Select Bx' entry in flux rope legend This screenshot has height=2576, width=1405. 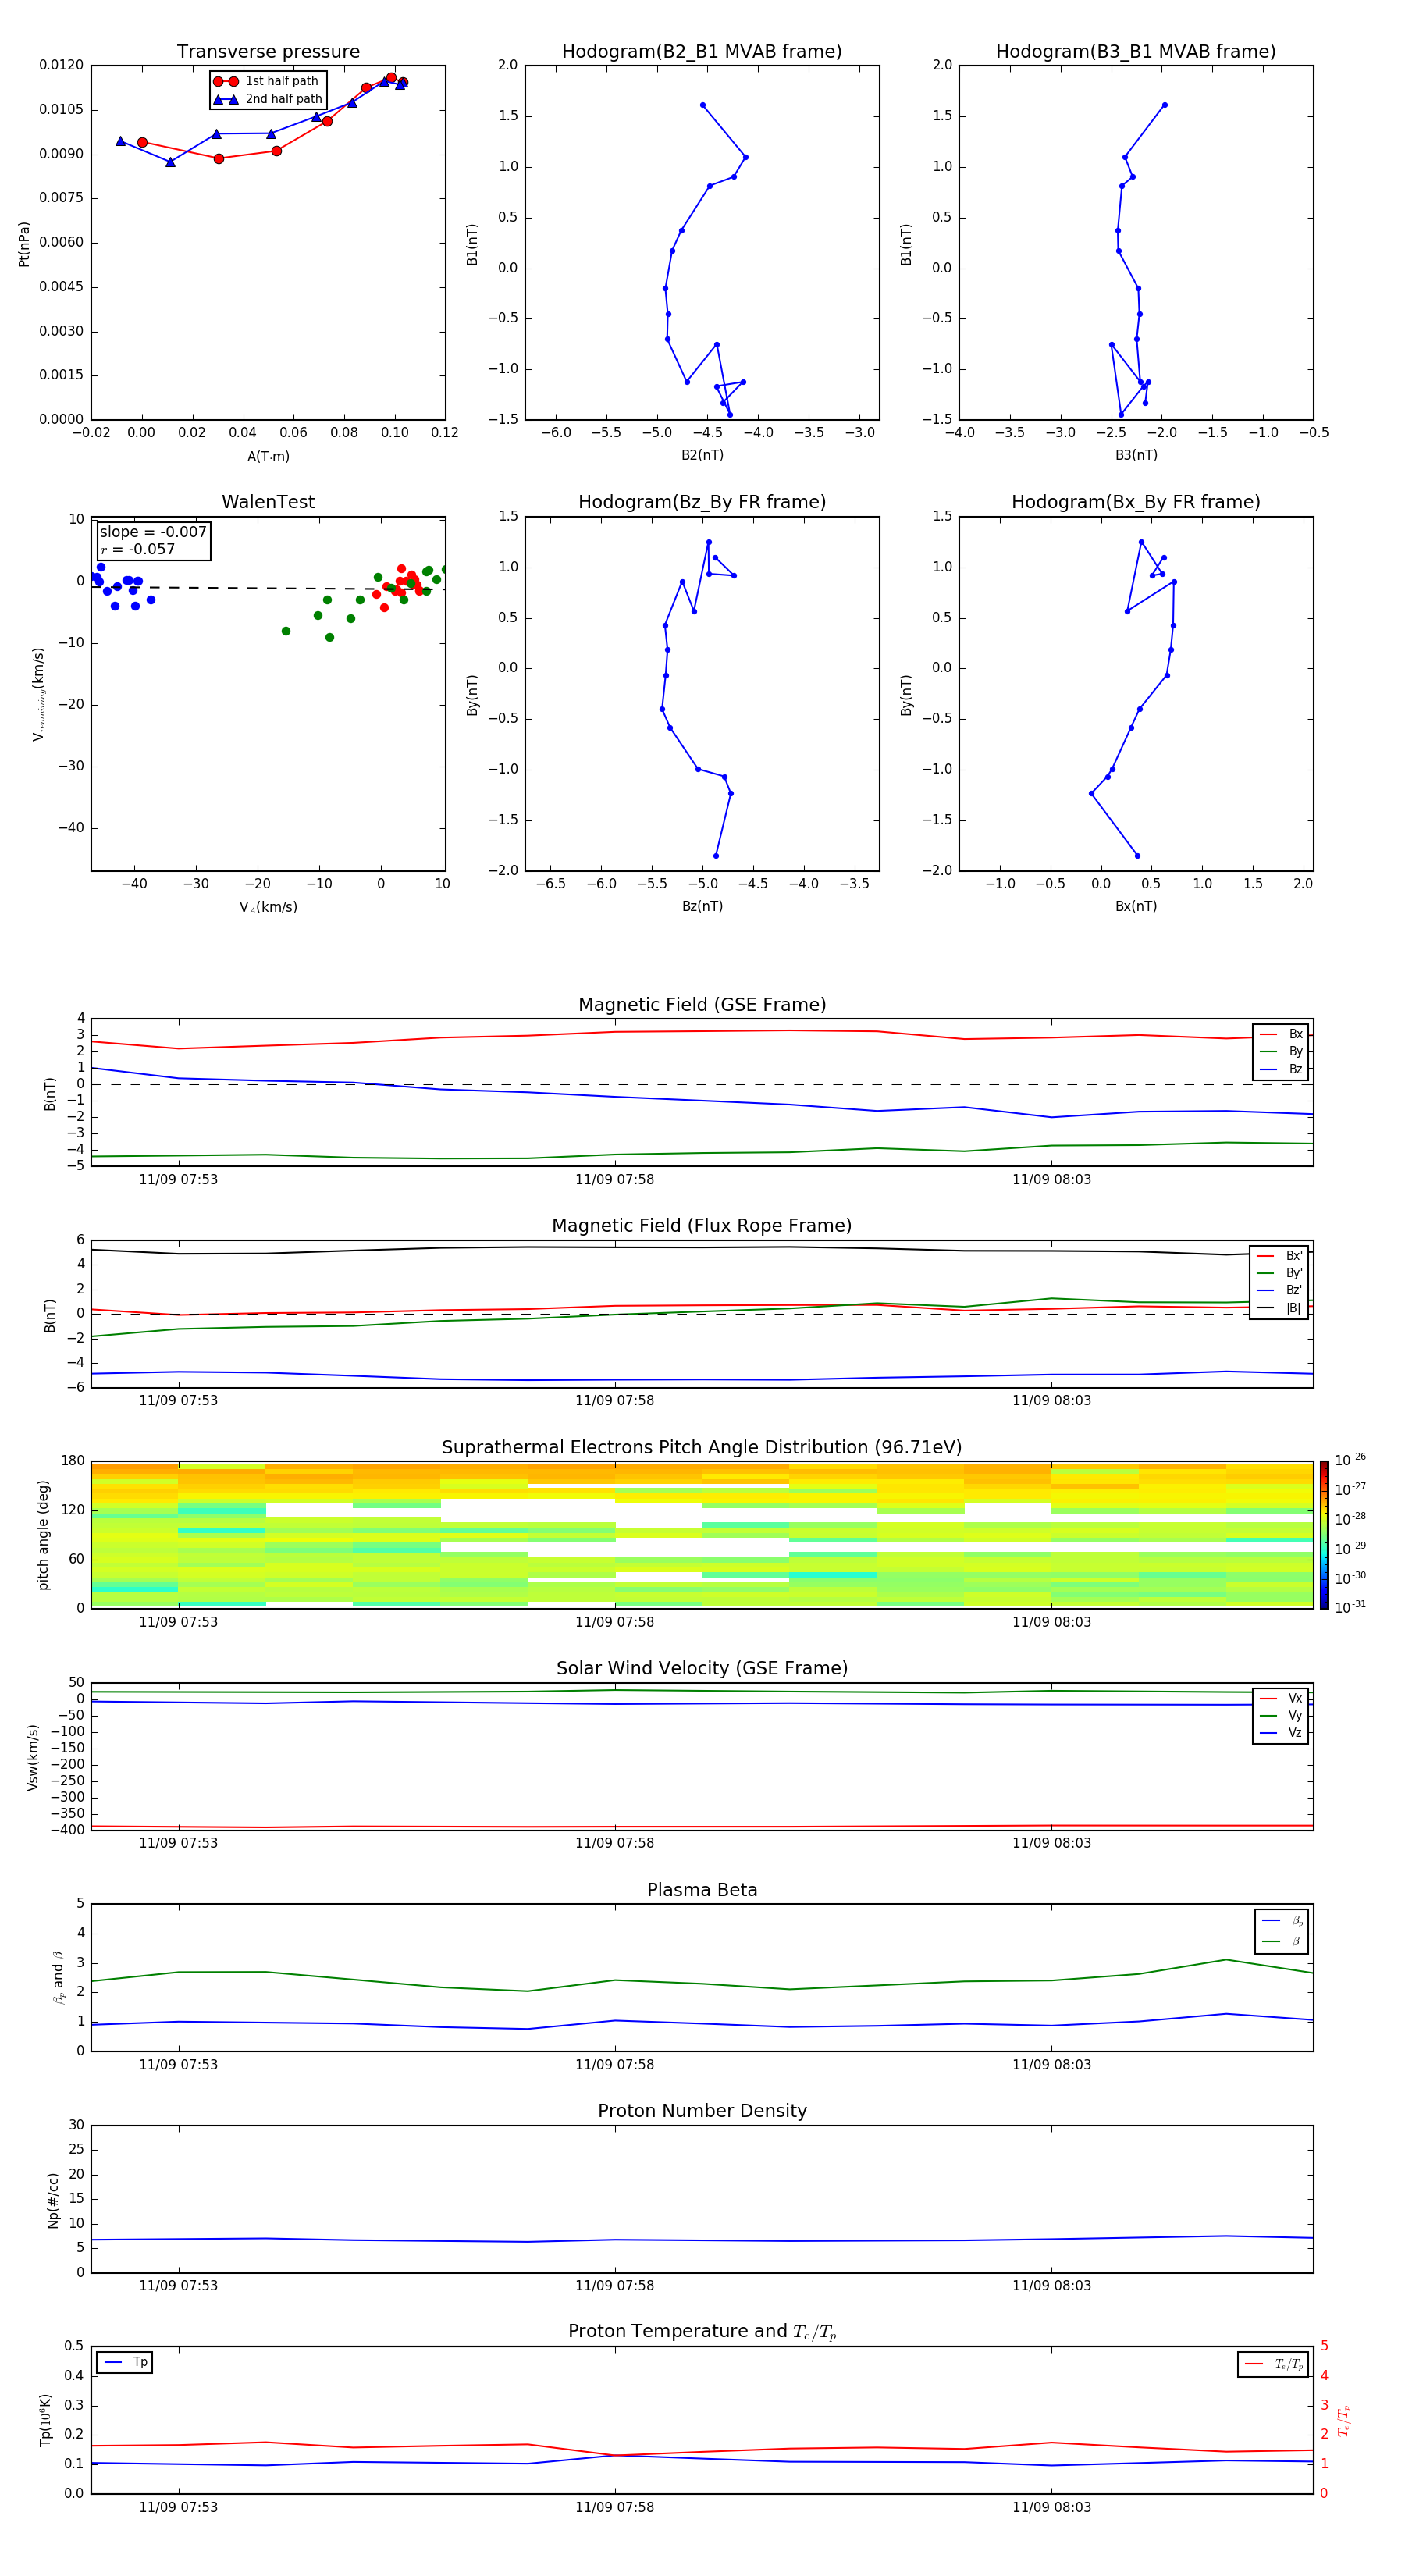(x=1280, y=1256)
